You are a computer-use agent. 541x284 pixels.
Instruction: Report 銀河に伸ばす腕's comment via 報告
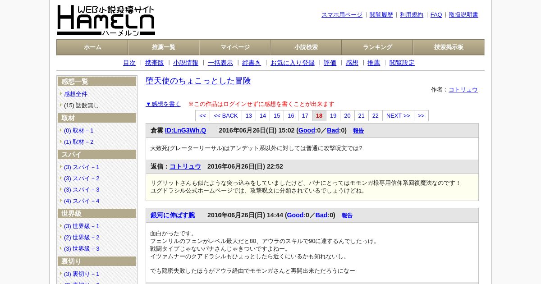point(347,215)
